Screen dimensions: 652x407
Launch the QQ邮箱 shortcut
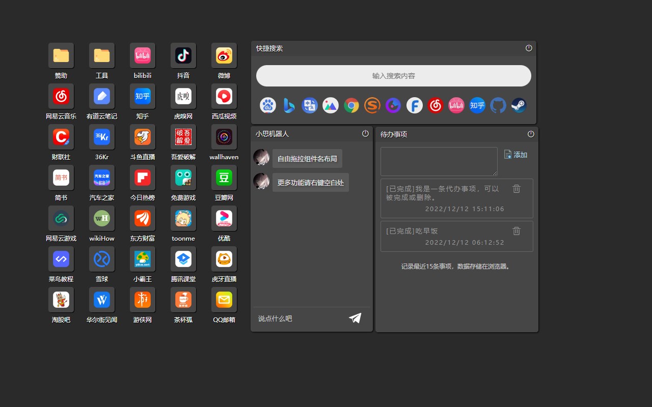pyautogui.click(x=224, y=300)
